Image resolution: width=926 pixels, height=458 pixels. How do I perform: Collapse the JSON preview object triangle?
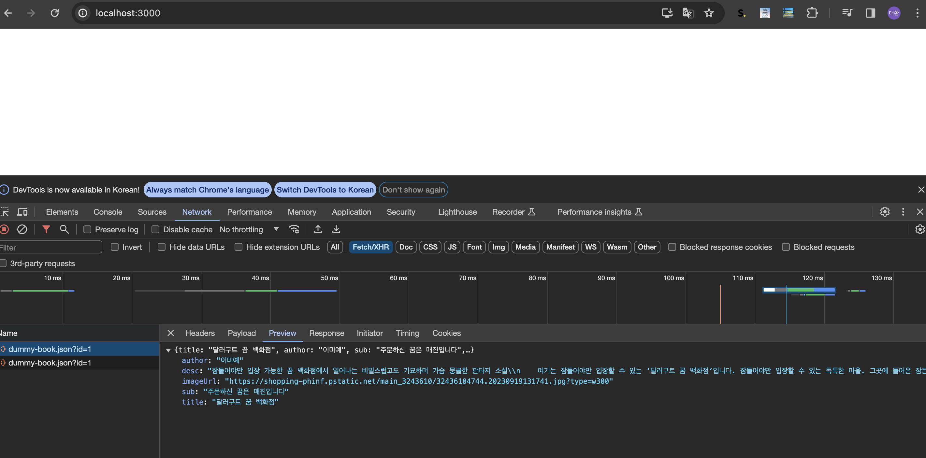(168, 350)
